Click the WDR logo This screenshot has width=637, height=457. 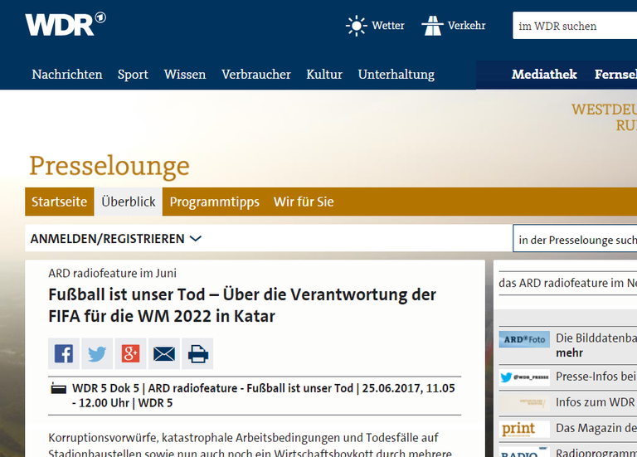(65, 24)
